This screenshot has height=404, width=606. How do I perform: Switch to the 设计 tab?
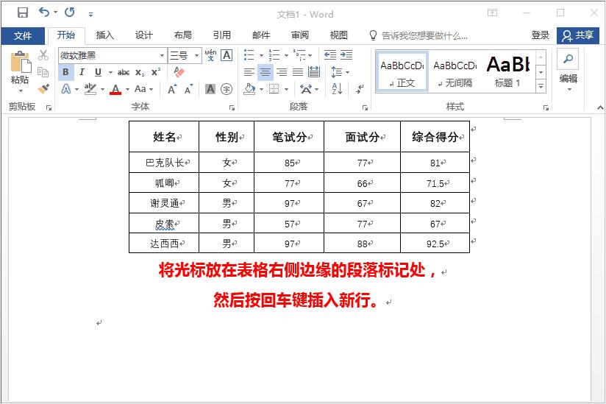pos(143,35)
